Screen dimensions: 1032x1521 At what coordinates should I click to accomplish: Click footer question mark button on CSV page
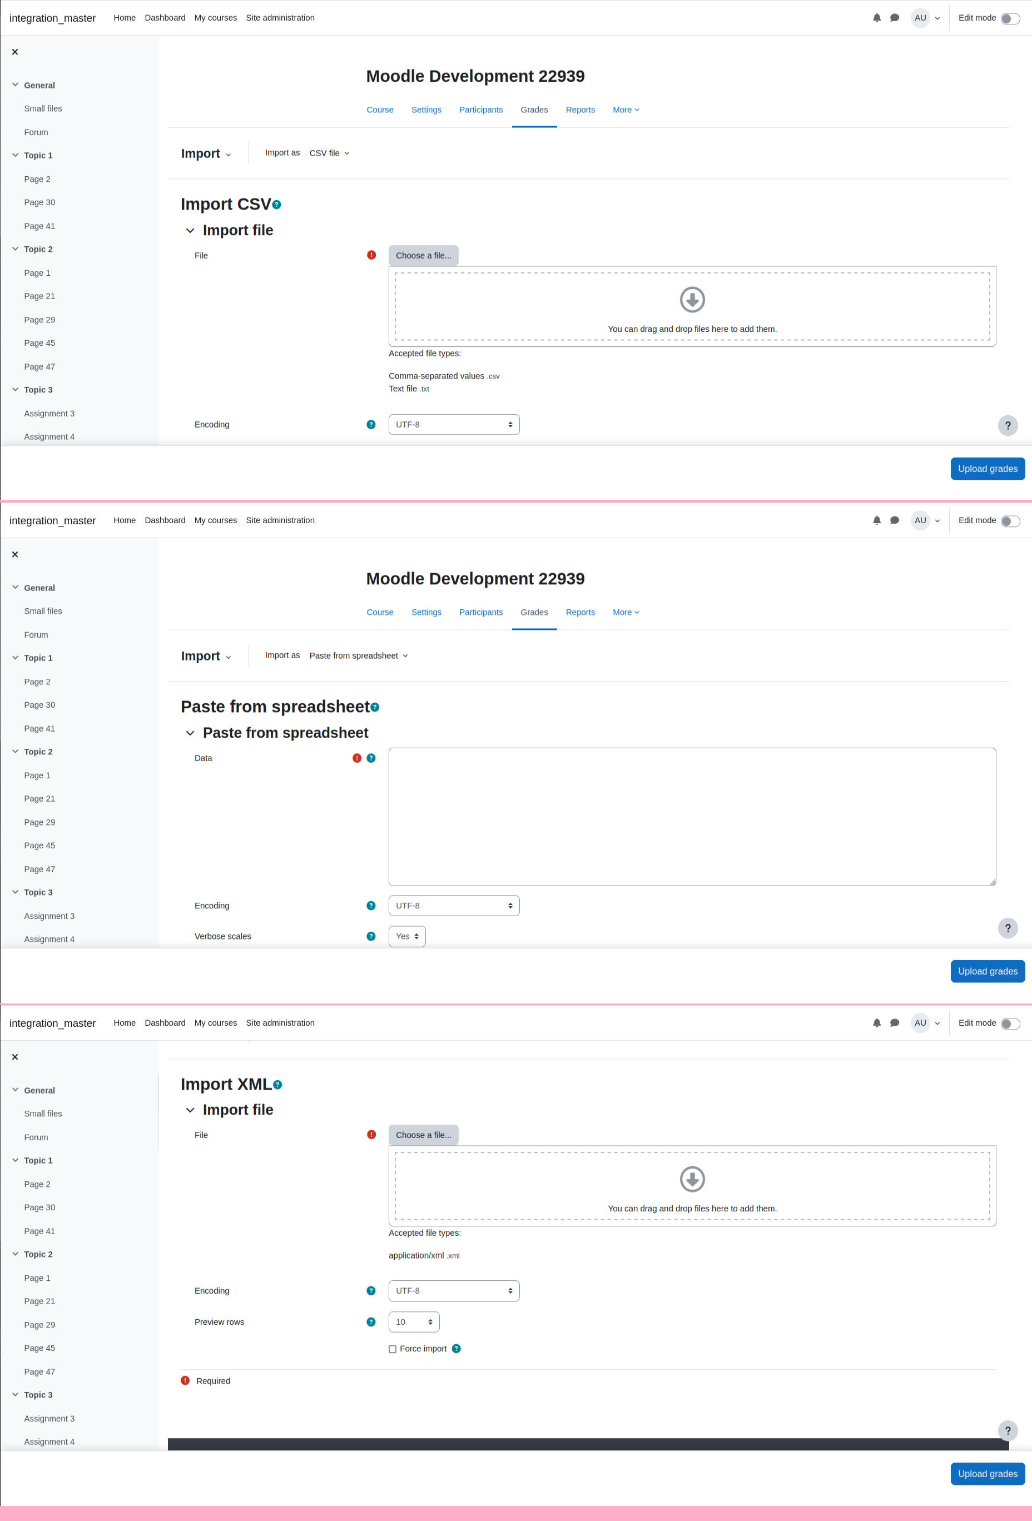click(x=1008, y=425)
